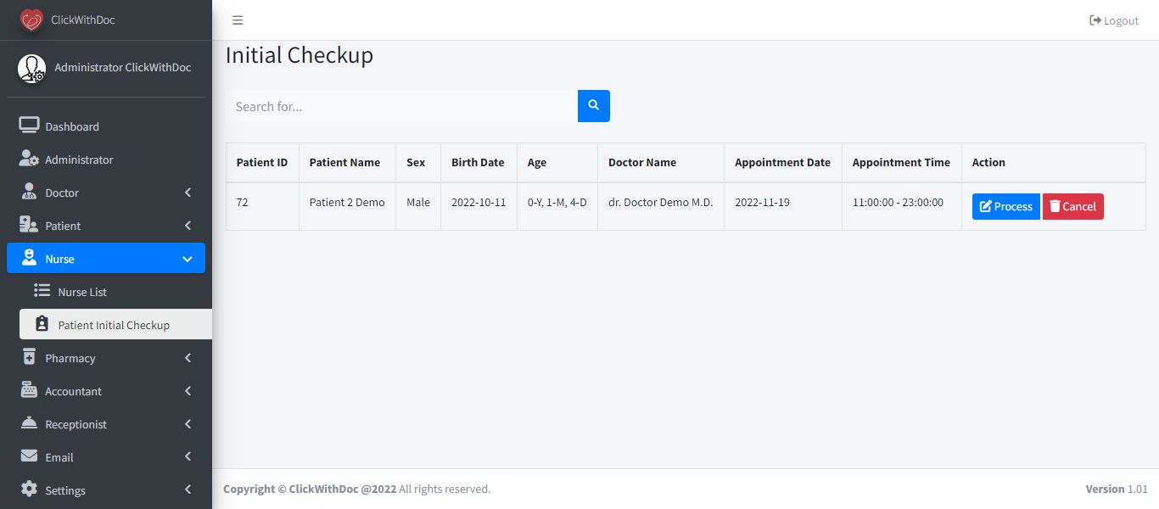Click the Dashboard monitor icon
The width and height of the screenshot is (1159, 509).
[29, 126]
